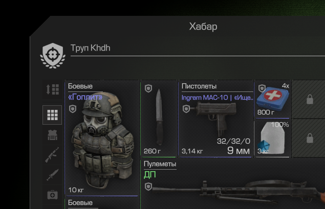Click shield badge on Ingram MAC-10

(186, 109)
